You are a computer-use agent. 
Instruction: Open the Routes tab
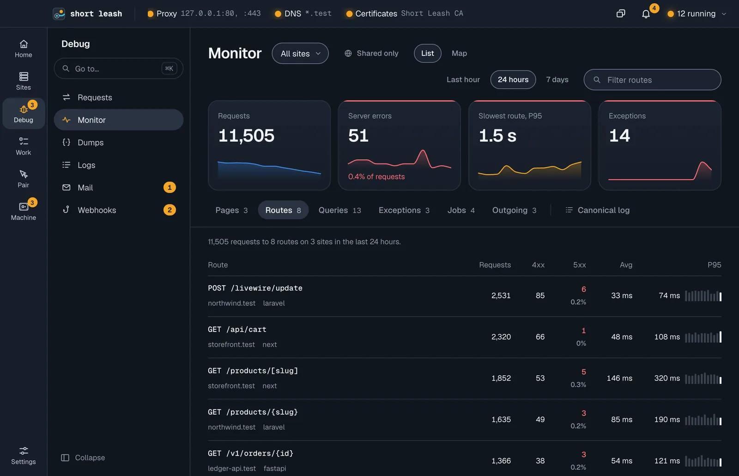(x=283, y=210)
